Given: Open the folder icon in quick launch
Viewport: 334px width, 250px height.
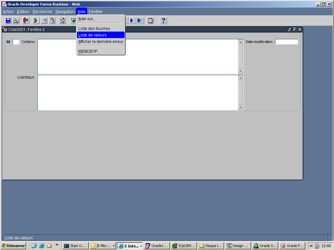Looking at the screenshot, I should (x=49, y=246).
